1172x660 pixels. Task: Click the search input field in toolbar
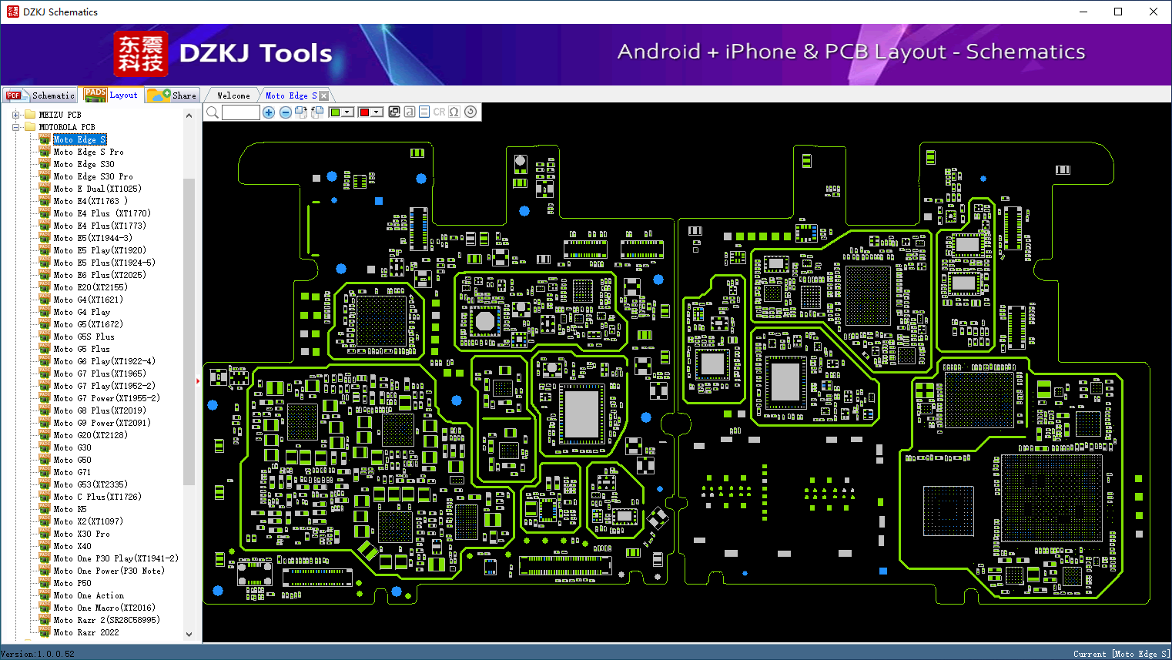pyautogui.click(x=241, y=112)
